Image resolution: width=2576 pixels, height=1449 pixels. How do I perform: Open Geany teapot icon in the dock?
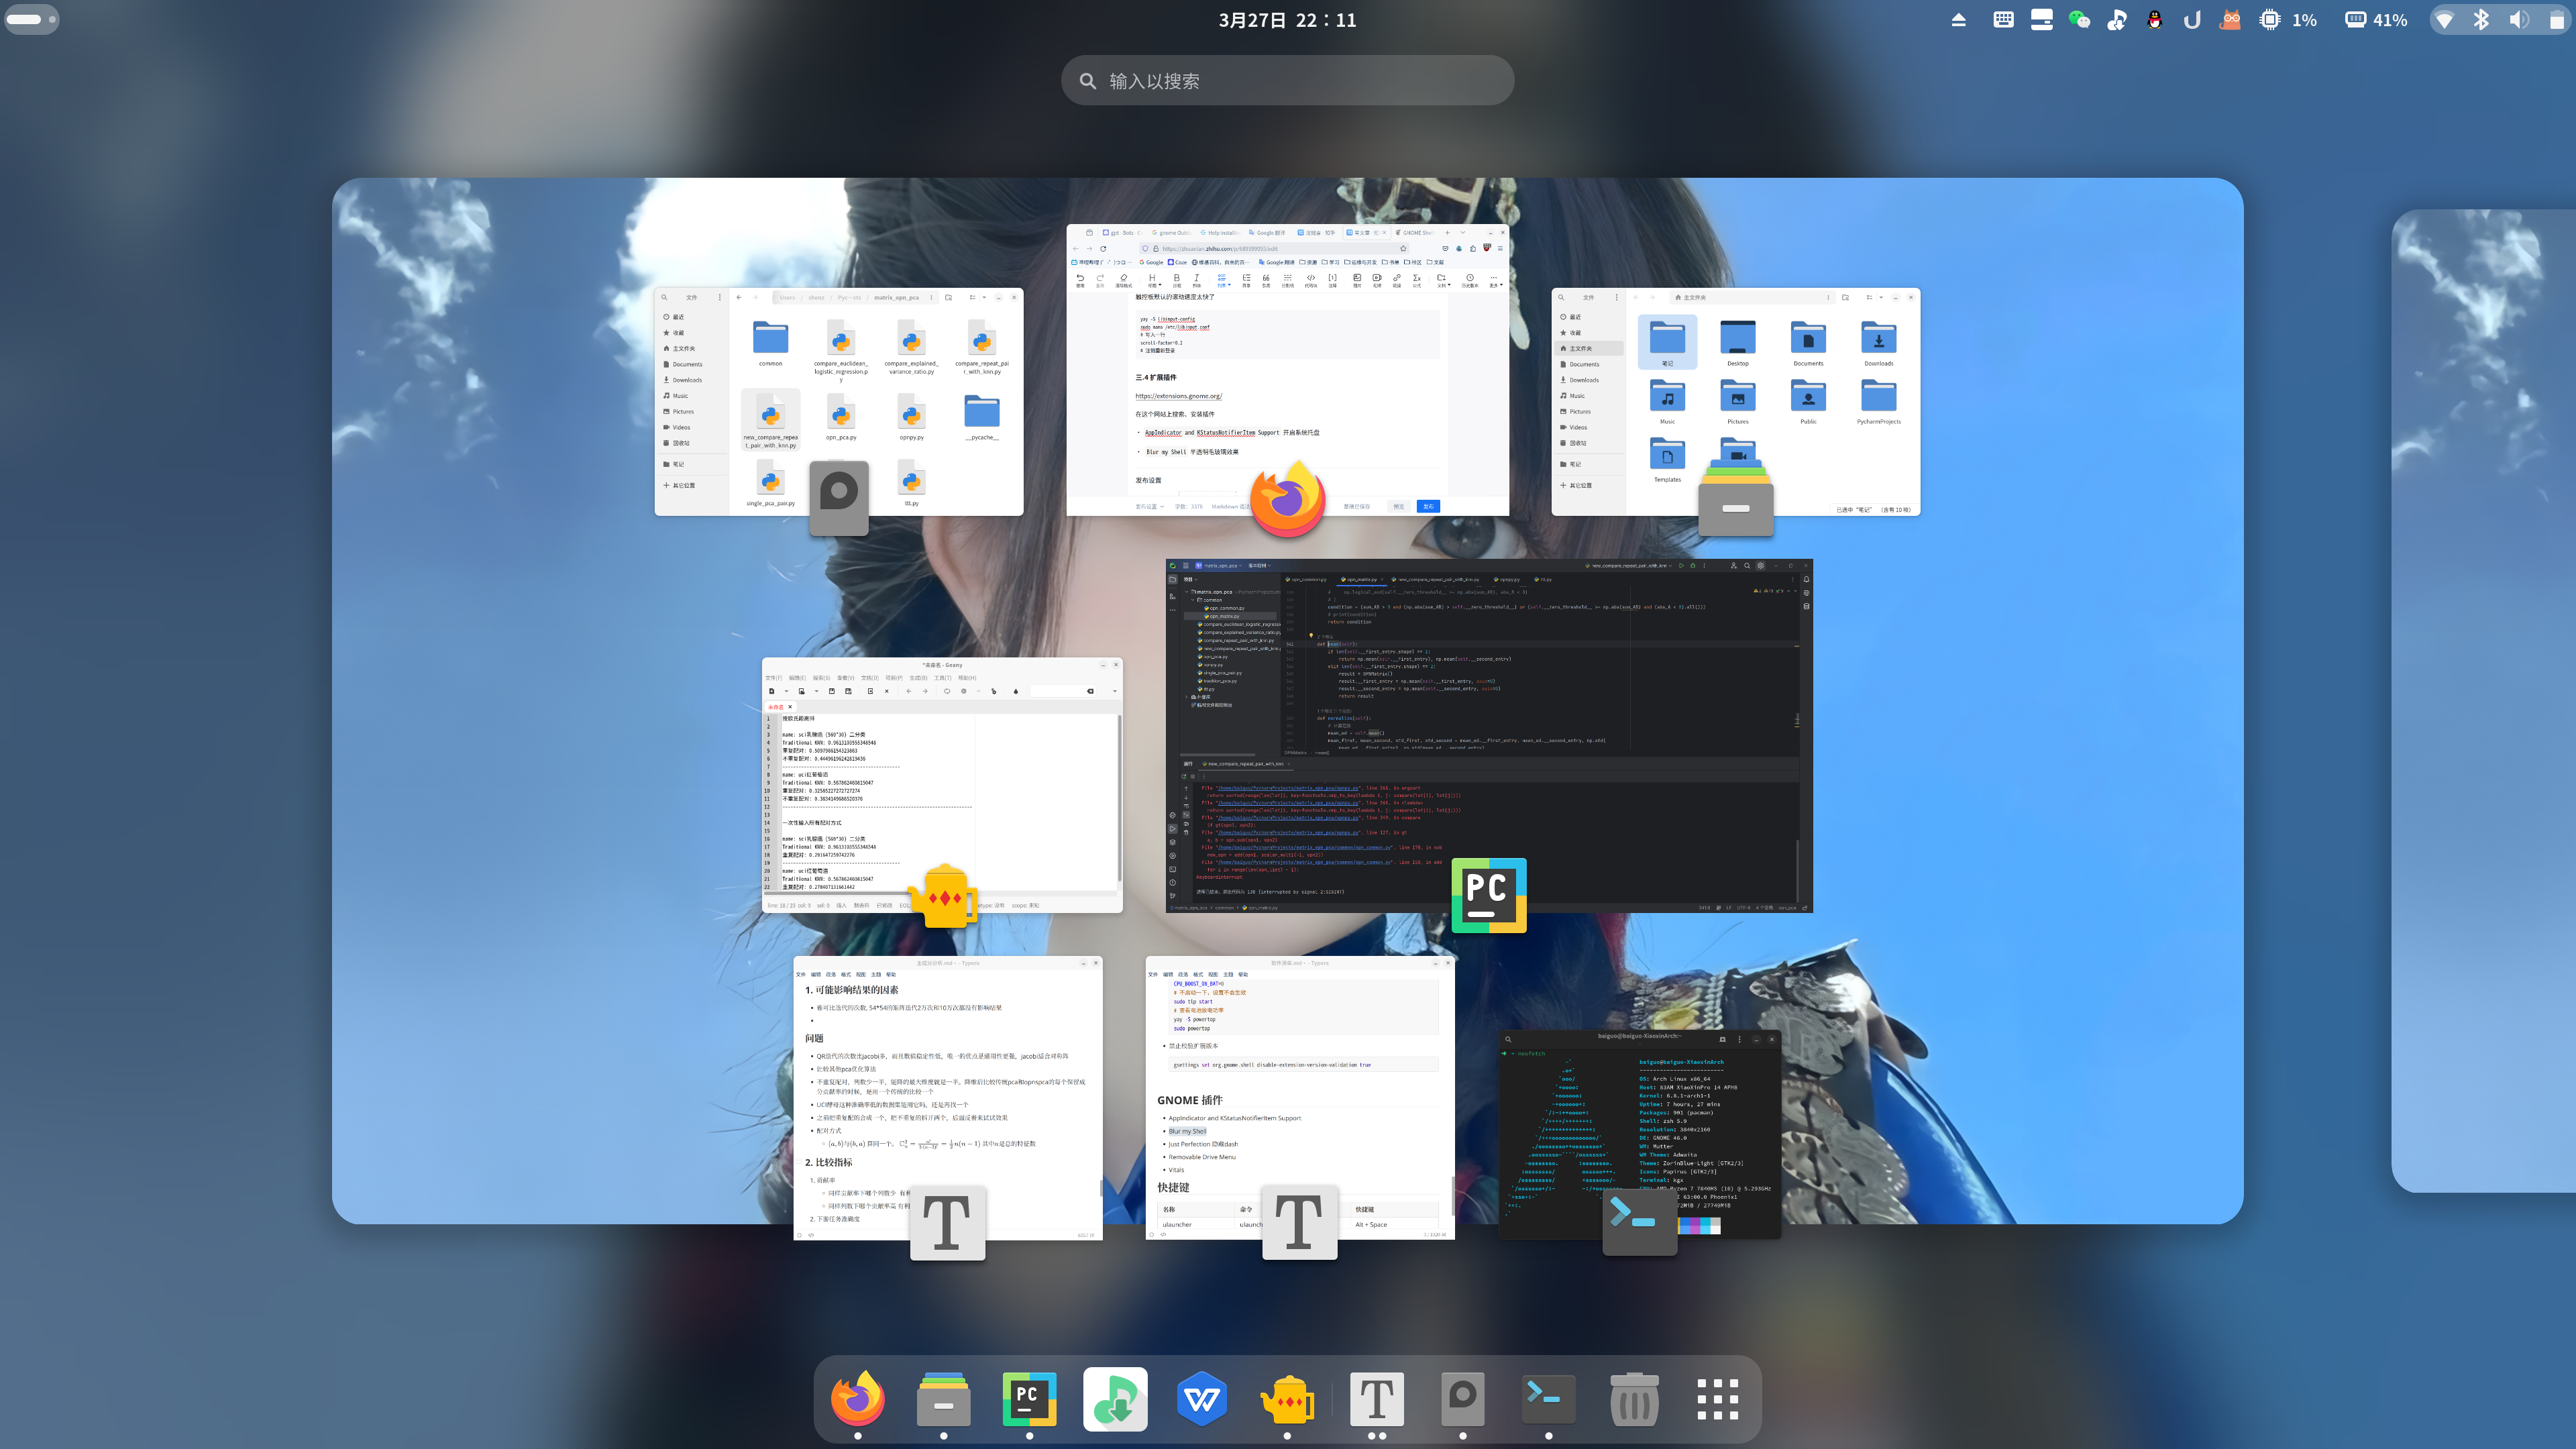click(x=1288, y=1399)
